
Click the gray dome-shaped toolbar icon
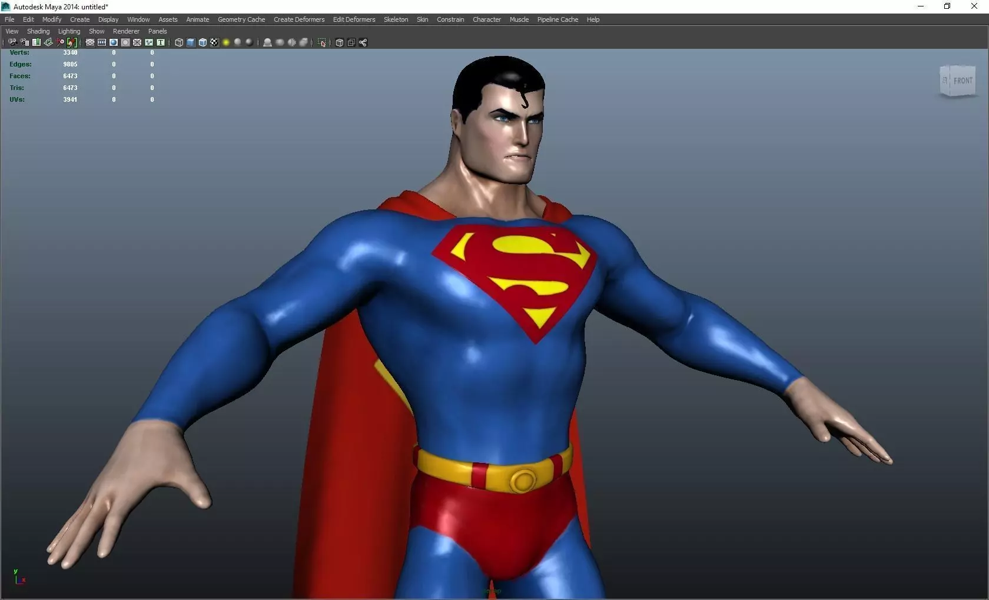pos(267,42)
